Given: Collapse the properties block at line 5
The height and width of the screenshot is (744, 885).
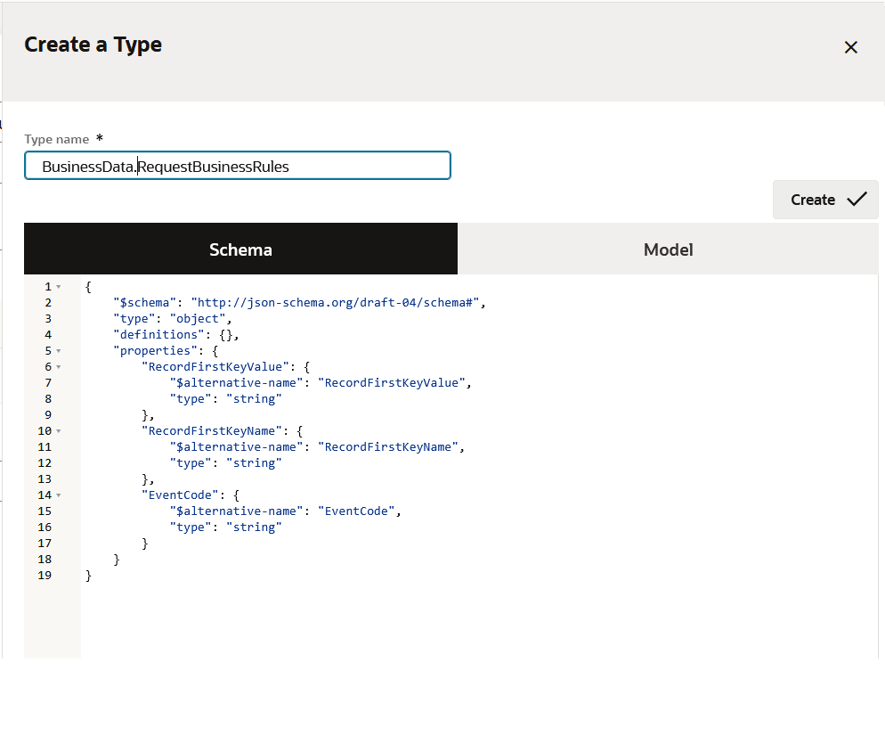Looking at the screenshot, I should 59,351.
